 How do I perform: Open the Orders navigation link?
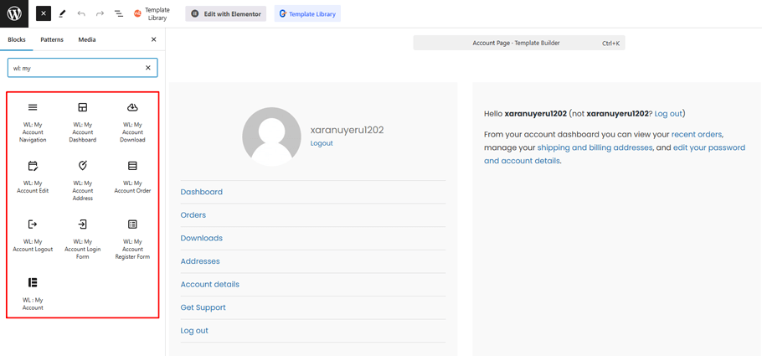click(x=193, y=215)
